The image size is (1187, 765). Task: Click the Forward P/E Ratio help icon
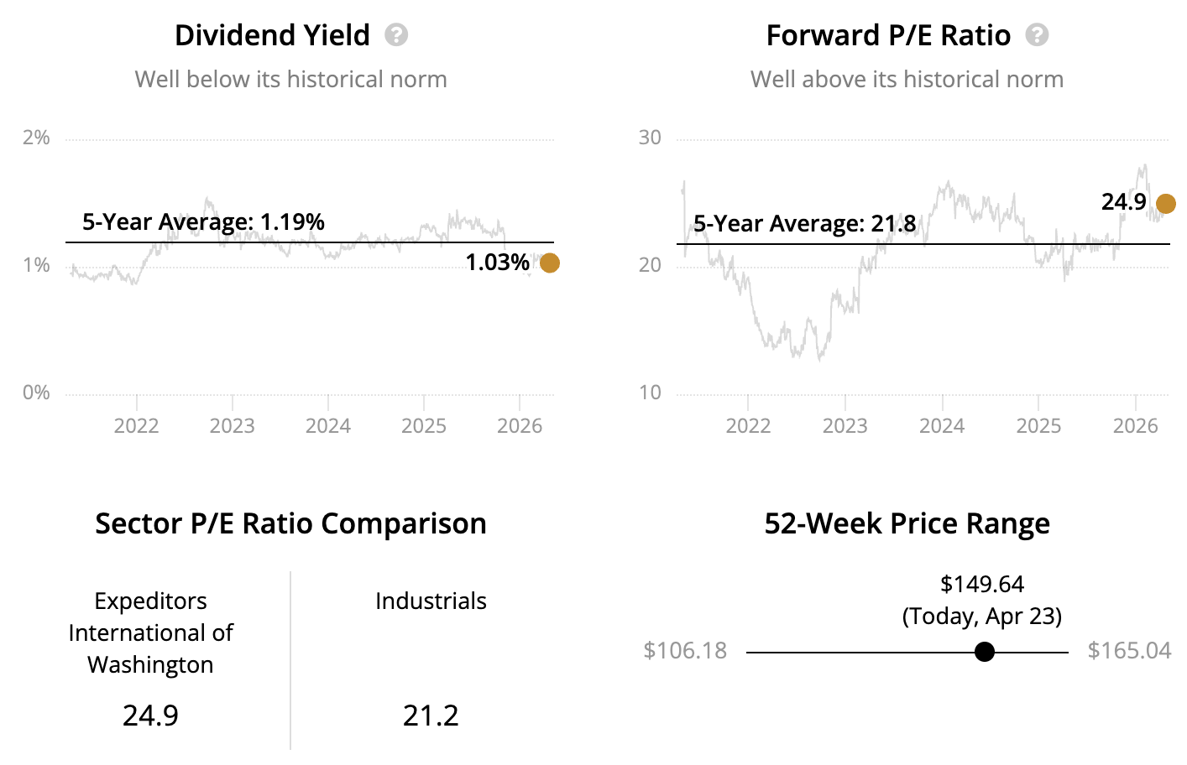pyautogui.click(x=1038, y=35)
